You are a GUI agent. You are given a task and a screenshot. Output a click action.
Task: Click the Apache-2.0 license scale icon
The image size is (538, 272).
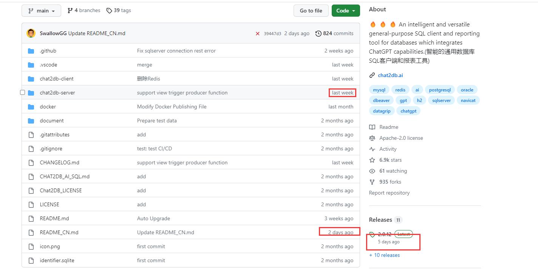[x=372, y=138]
